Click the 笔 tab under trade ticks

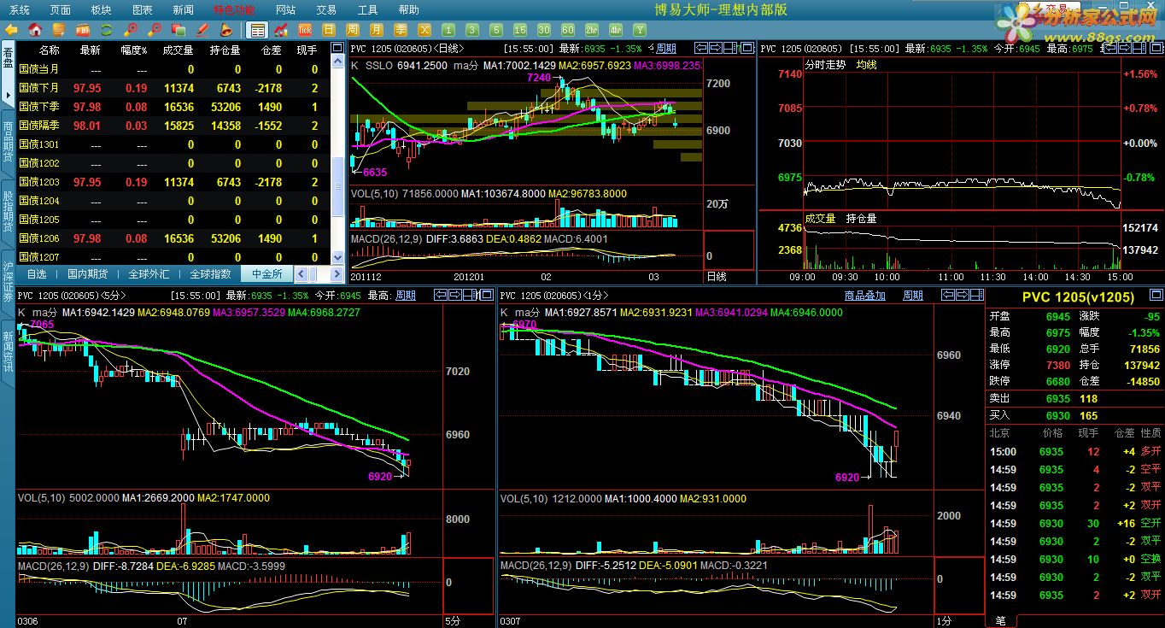1000,619
